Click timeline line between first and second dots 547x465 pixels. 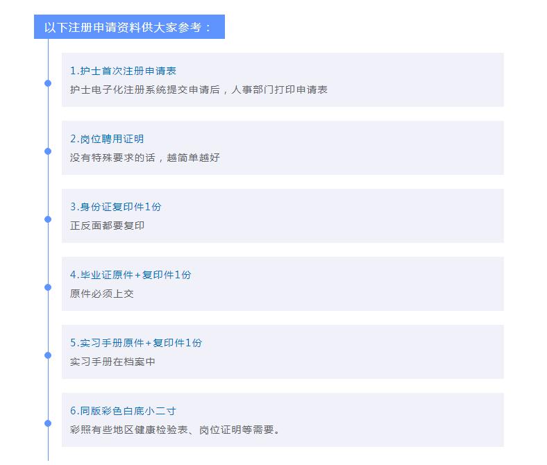coord(48,117)
